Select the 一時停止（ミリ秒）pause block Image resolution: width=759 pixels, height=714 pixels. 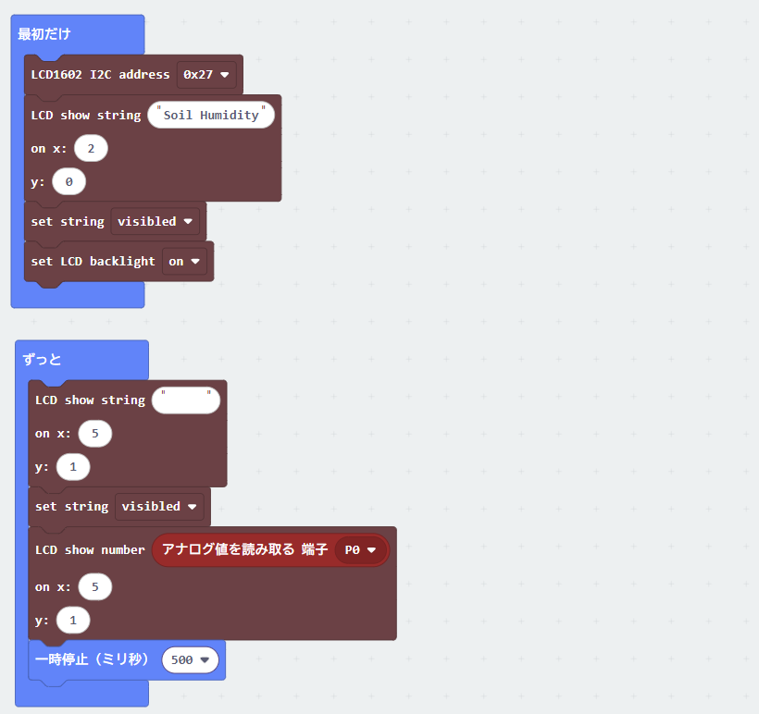(x=92, y=659)
